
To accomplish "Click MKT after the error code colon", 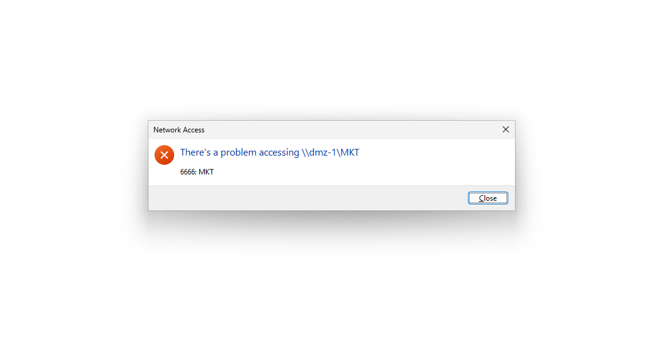I will [206, 172].
